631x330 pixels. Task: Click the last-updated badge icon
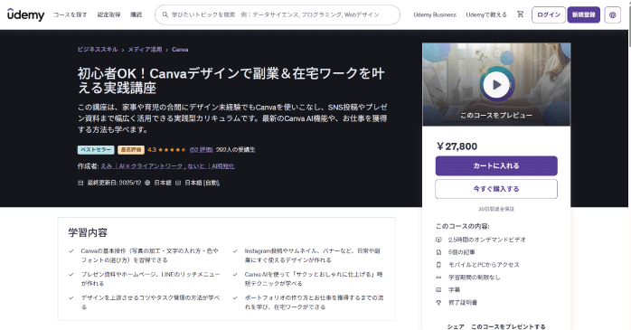click(x=80, y=183)
